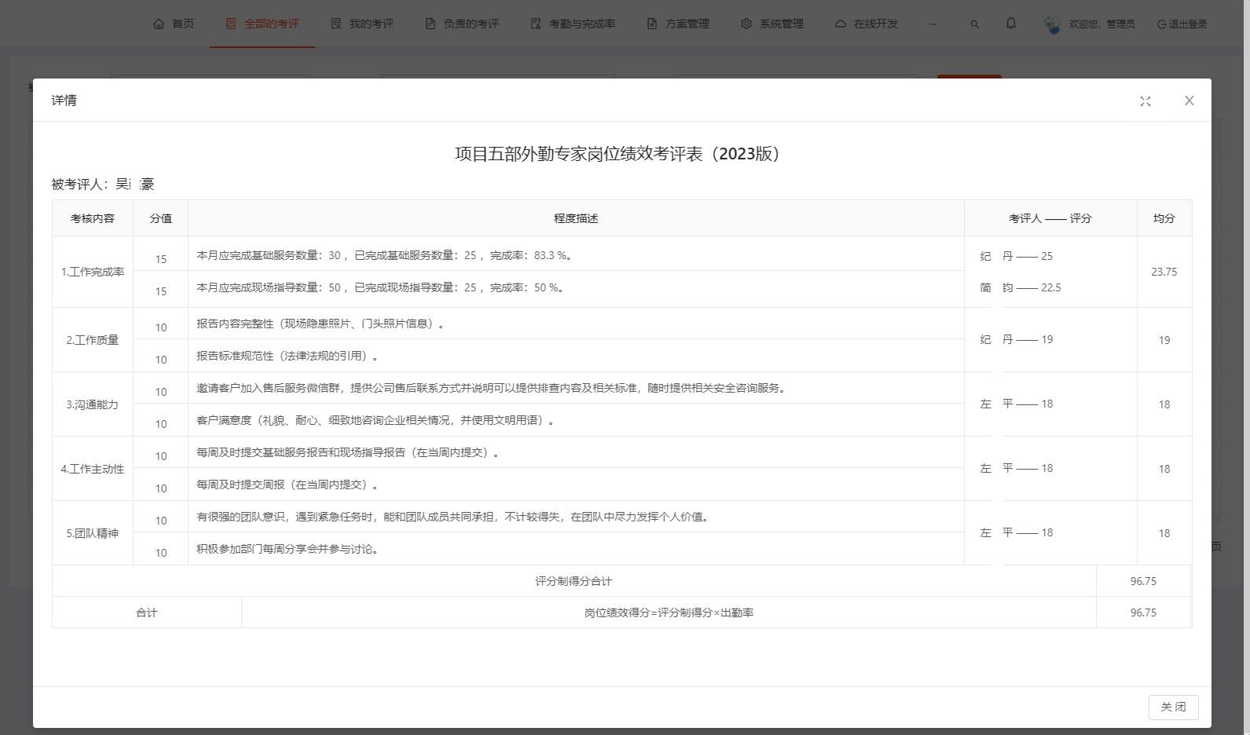Click the 1.工作完成率 row label
Viewport: 1250px width, 735px height.
point(93,272)
